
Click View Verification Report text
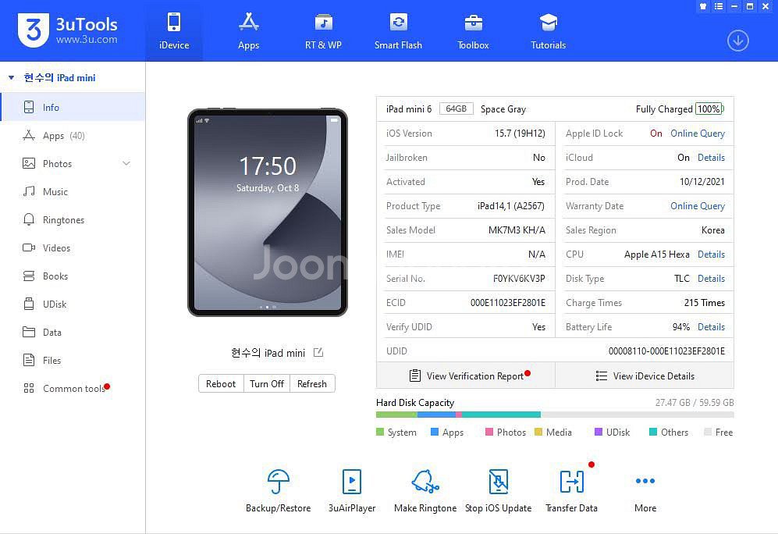pos(475,376)
